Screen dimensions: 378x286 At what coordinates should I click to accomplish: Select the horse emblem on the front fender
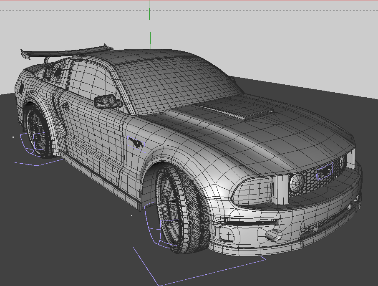click(x=136, y=144)
